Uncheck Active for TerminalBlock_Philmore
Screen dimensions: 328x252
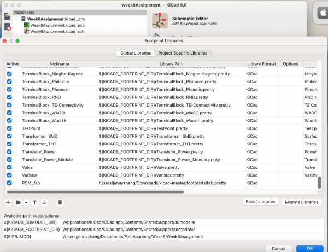pyautogui.click(x=9, y=81)
